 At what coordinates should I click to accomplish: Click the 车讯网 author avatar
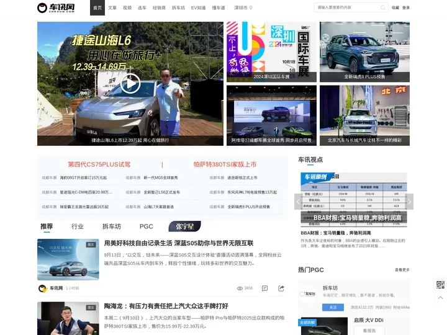click(x=43, y=288)
